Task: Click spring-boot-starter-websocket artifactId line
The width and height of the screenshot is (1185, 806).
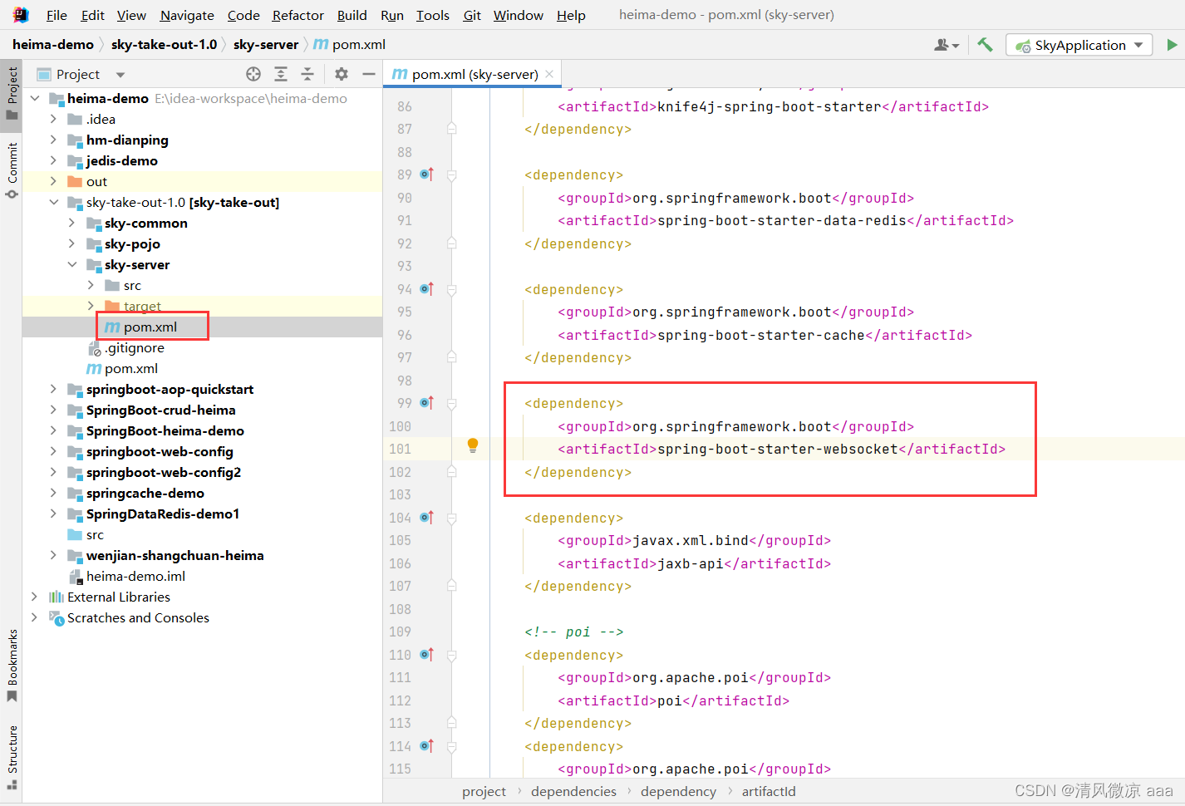Action: tap(781, 449)
